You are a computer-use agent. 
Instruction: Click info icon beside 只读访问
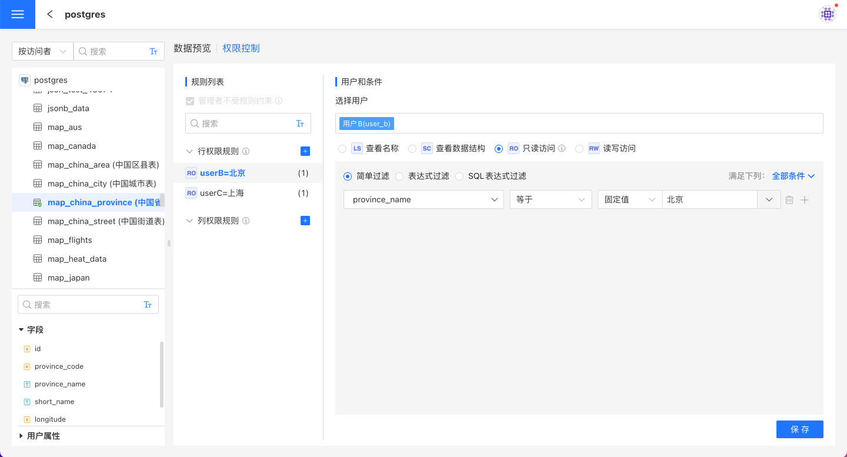coord(562,149)
